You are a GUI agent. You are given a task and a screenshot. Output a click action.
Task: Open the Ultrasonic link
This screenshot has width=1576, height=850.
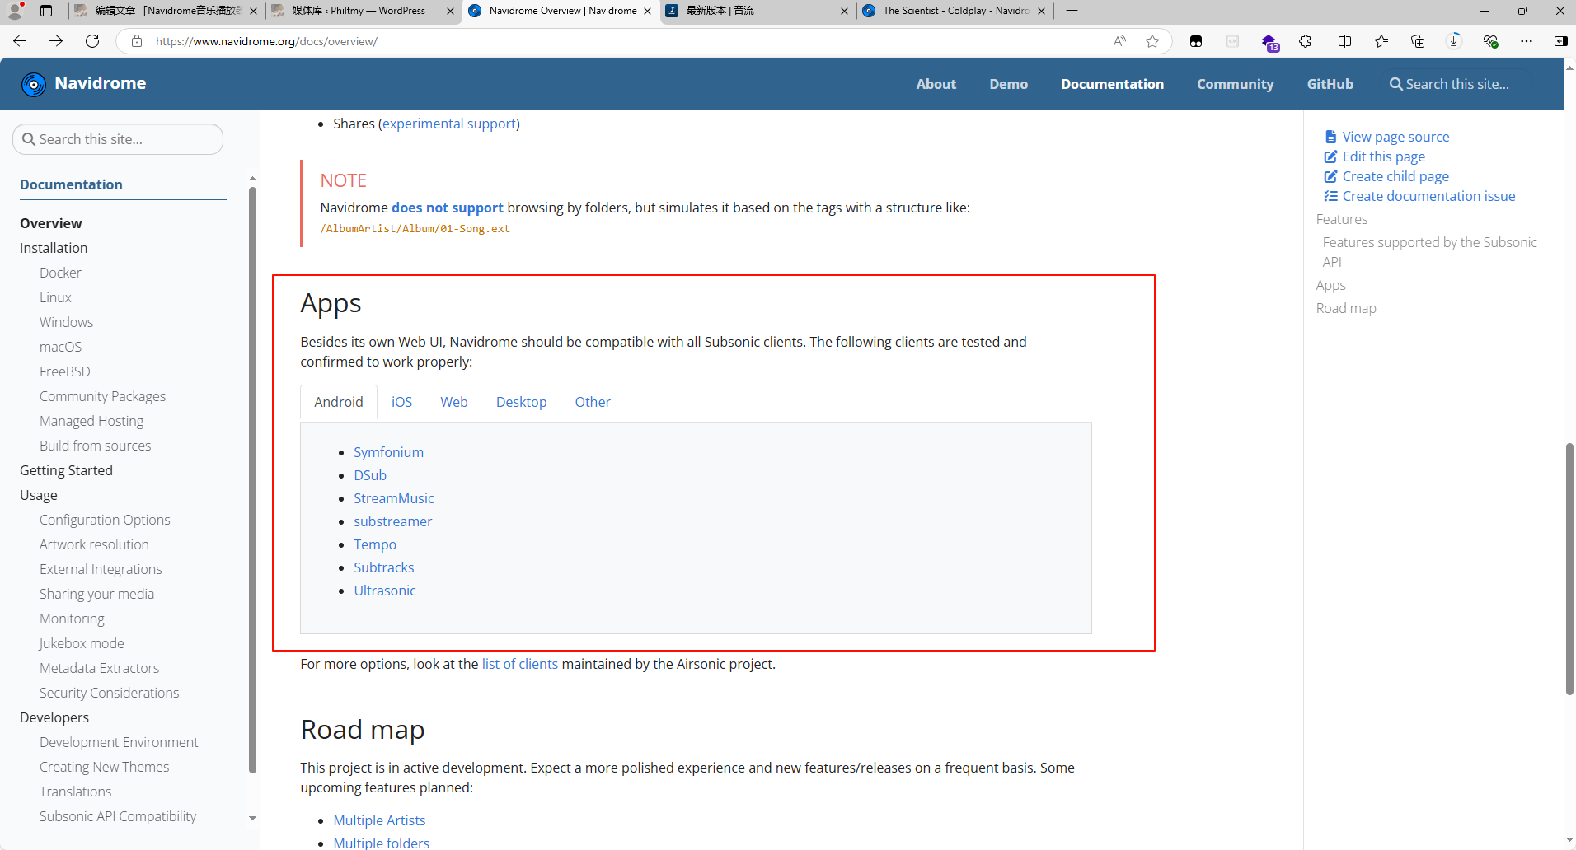click(385, 591)
